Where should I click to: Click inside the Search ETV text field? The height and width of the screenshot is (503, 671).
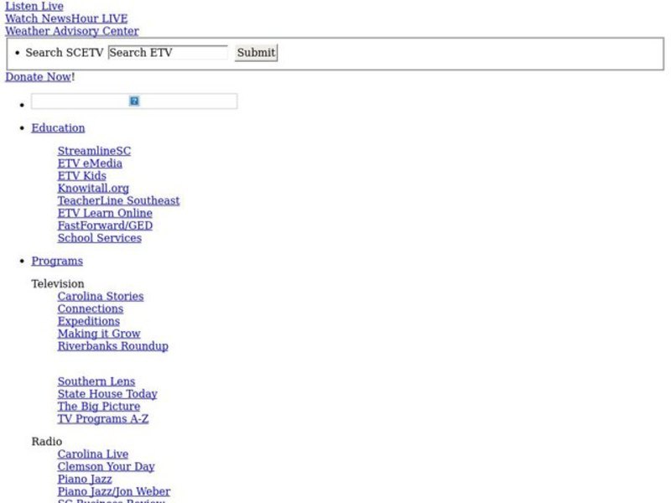point(167,52)
